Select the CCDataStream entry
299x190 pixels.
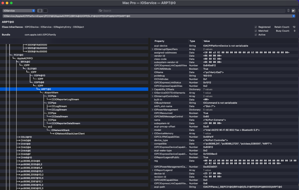click(x=60, y=117)
